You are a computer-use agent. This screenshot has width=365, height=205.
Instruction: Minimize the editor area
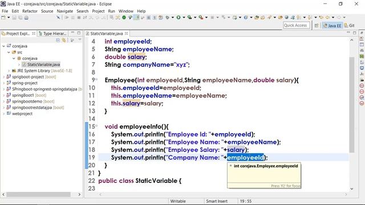(348, 33)
